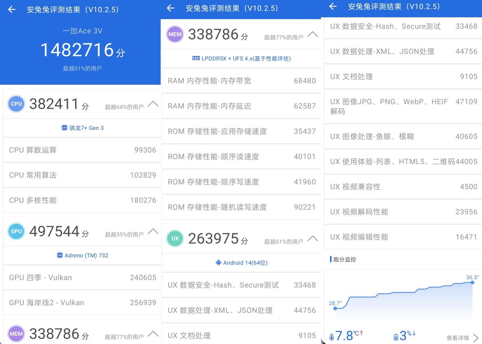Select the UX 图像处理-鱼眼、模糊 row

point(403,136)
